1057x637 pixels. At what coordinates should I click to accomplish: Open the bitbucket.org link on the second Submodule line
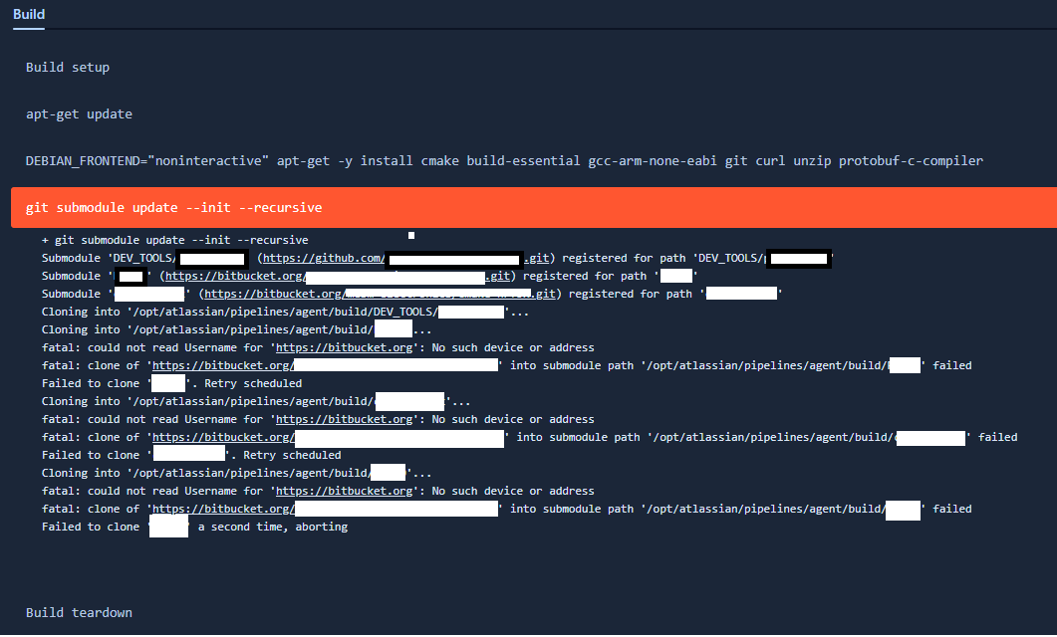(x=337, y=276)
